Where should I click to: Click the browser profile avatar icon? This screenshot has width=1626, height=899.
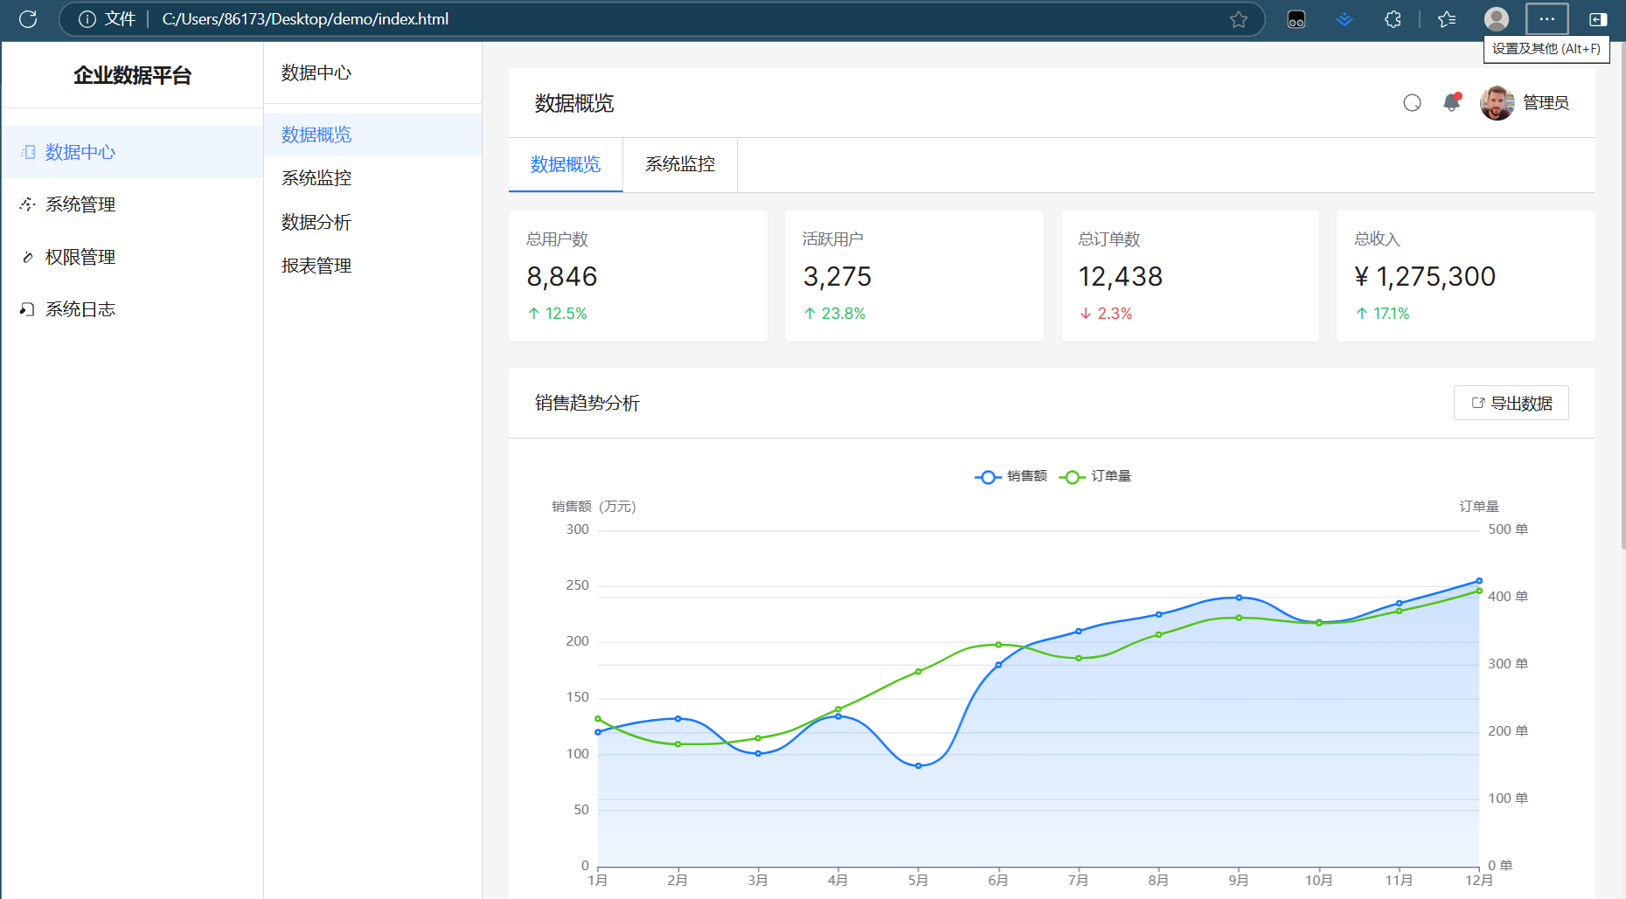click(x=1496, y=19)
